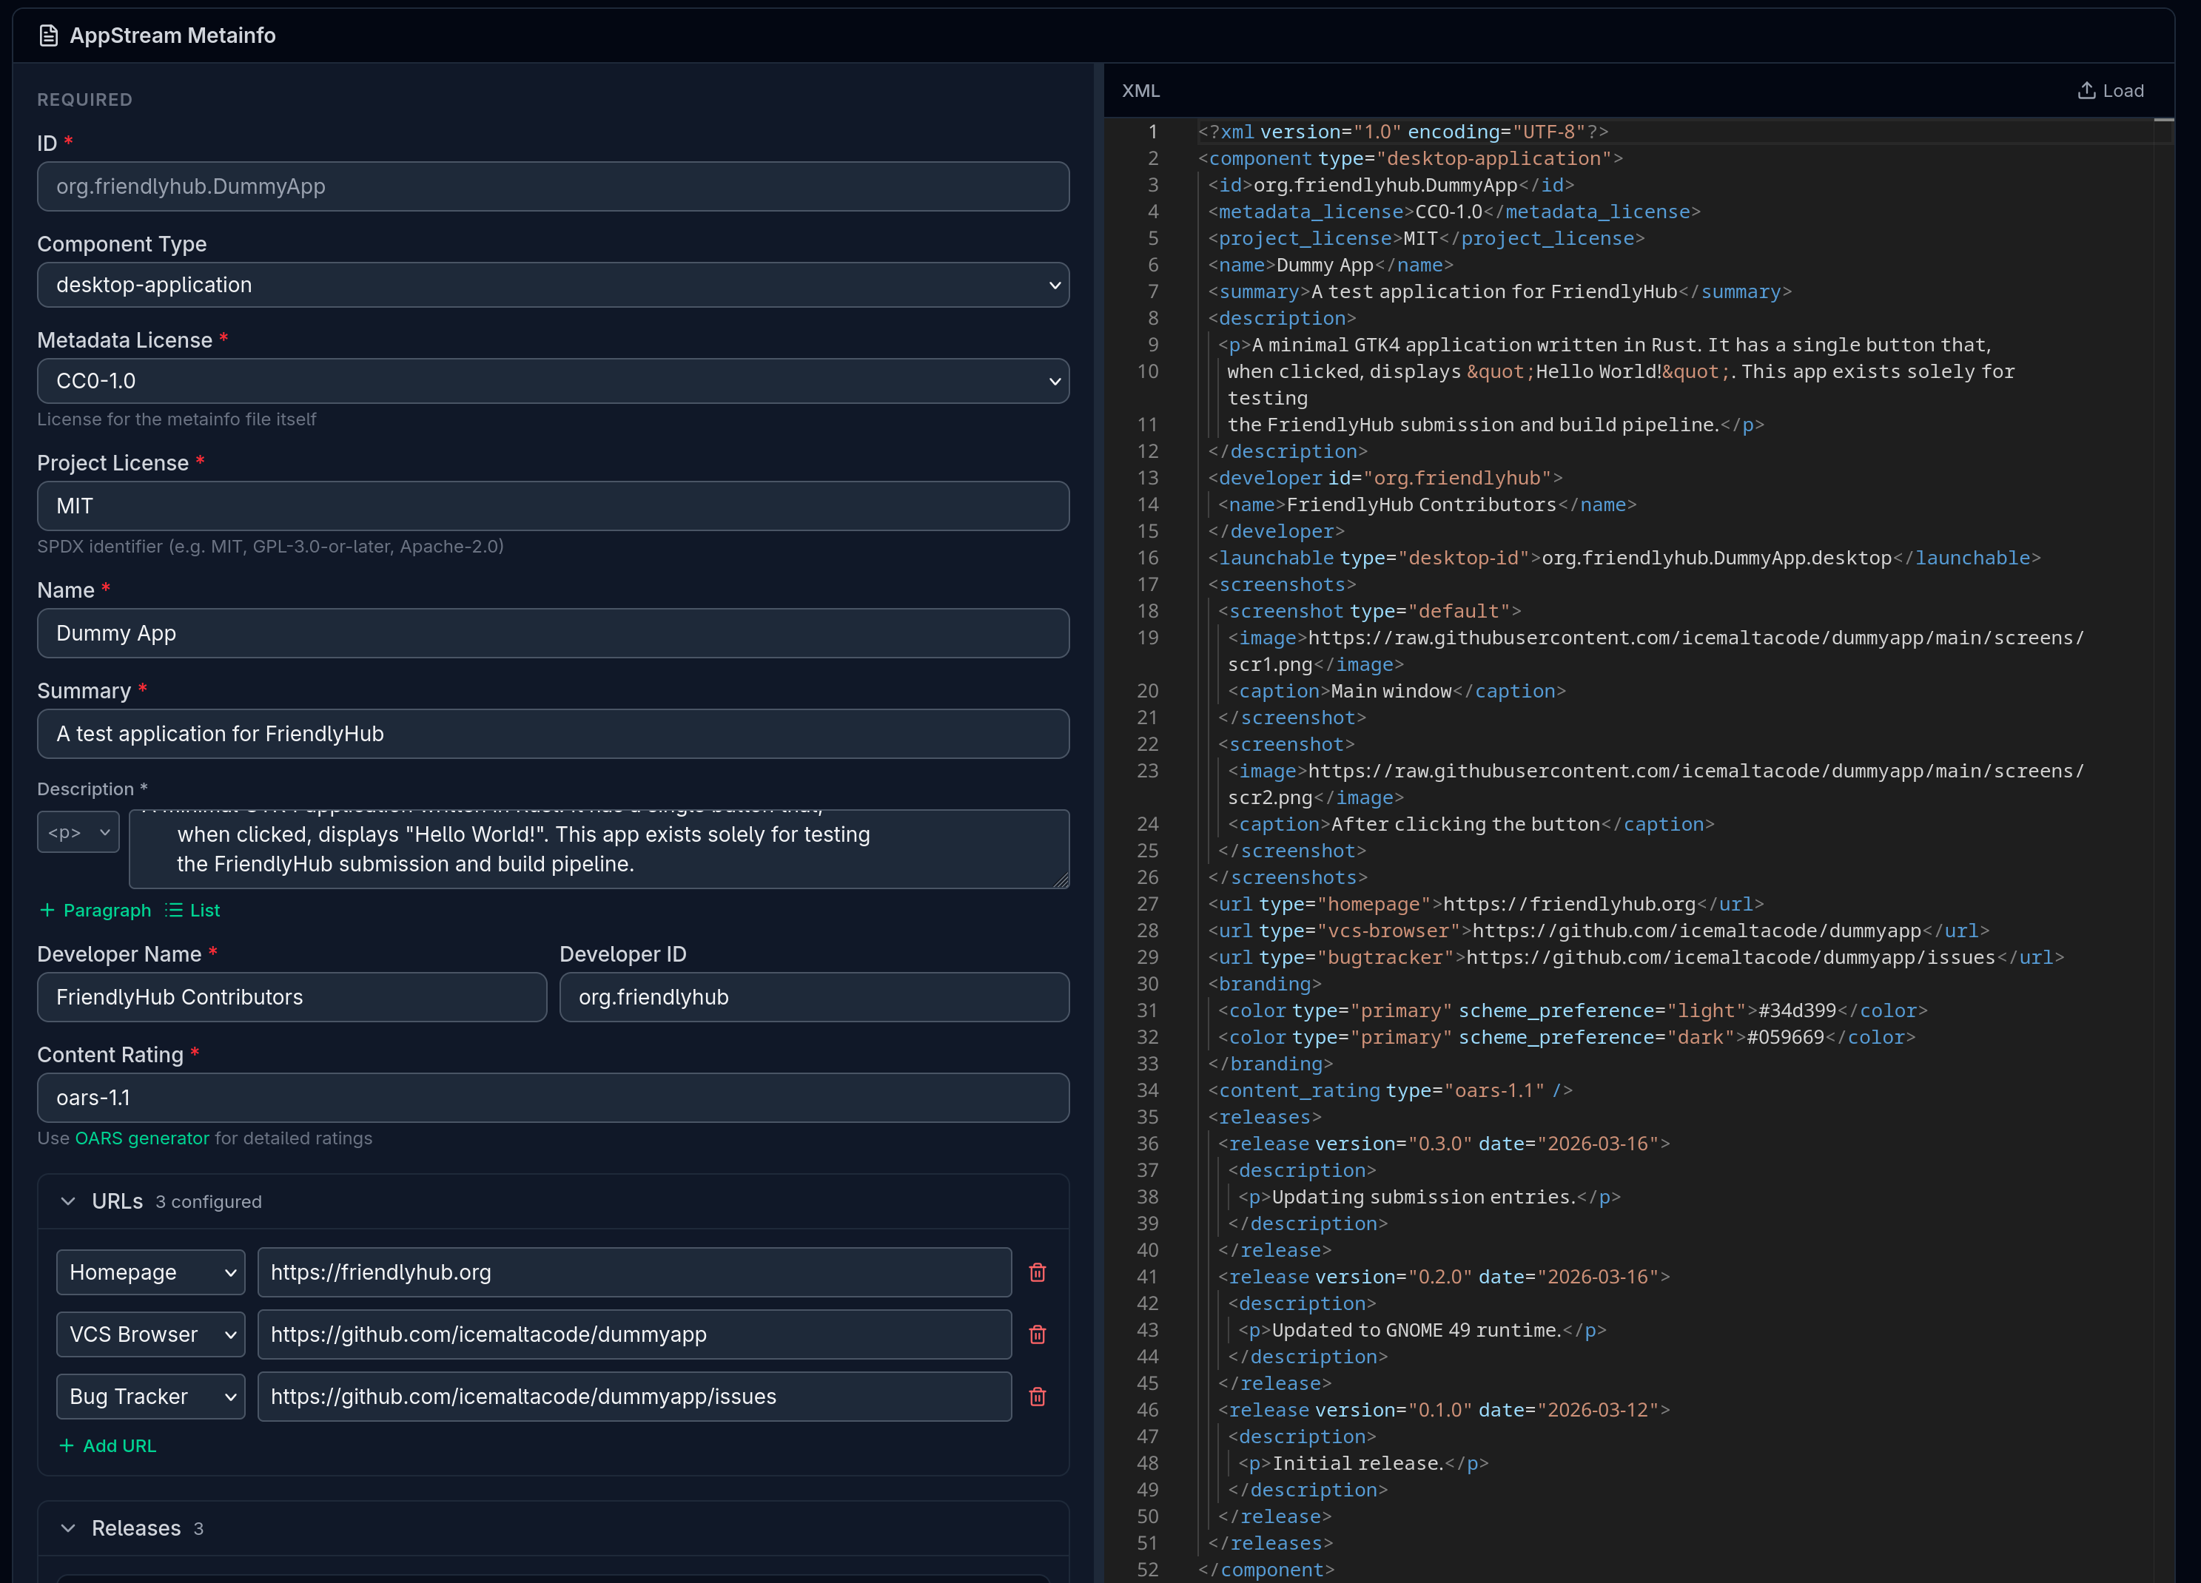Insert a List block in the description
Screen dimensions: 2201x1583
(191, 910)
